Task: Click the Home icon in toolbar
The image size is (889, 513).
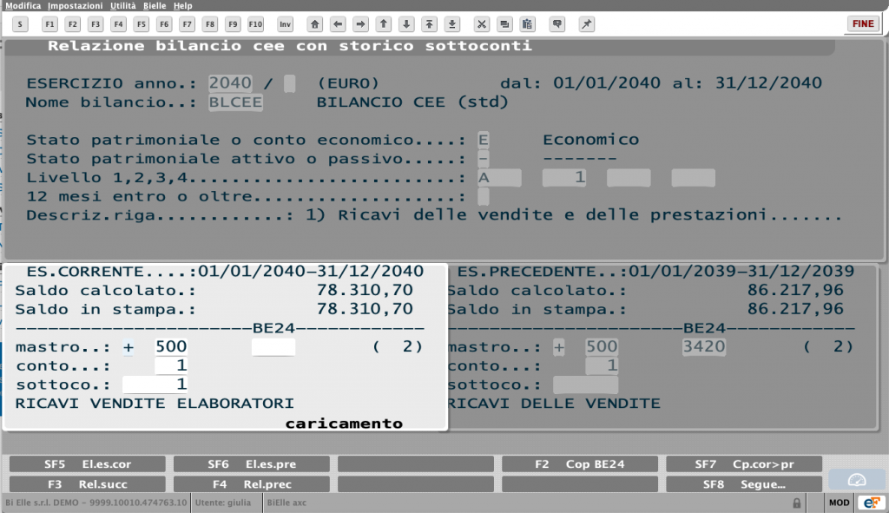Action: click(x=314, y=24)
